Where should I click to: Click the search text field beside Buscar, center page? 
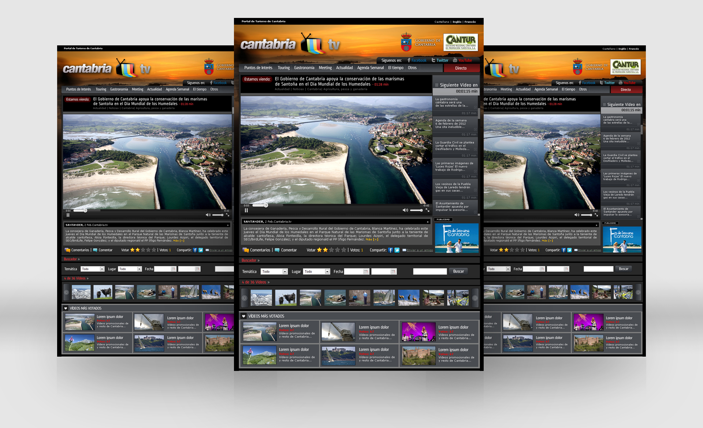click(x=430, y=271)
